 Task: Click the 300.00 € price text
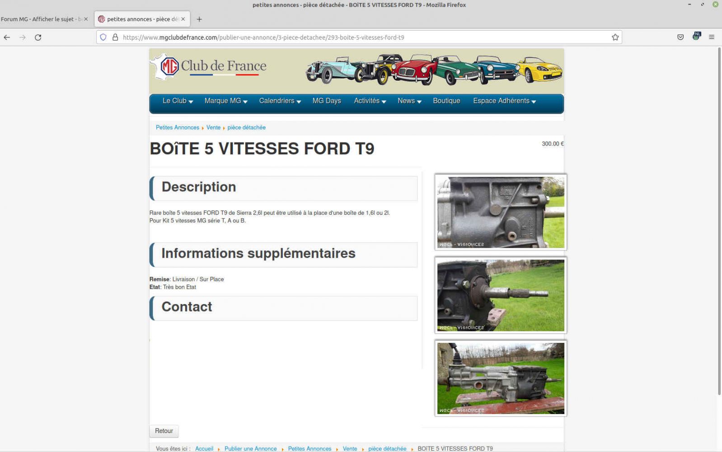pyautogui.click(x=553, y=144)
